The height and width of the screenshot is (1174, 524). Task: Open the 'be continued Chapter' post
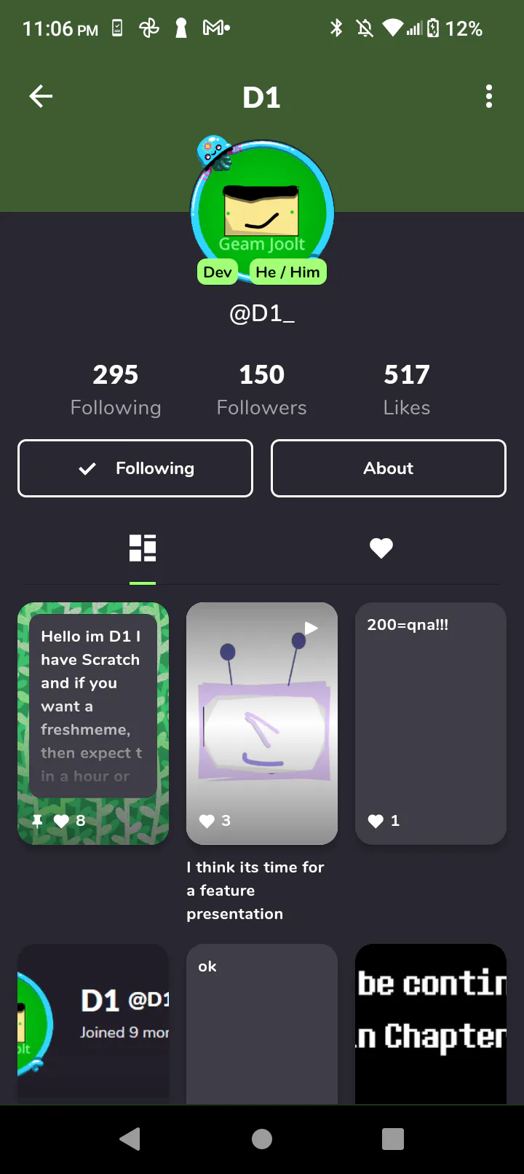tap(431, 1024)
